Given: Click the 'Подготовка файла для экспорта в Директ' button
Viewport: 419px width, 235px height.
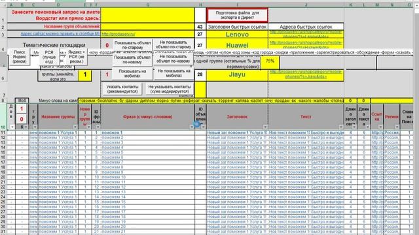Looking at the screenshot, I should click(237, 15).
